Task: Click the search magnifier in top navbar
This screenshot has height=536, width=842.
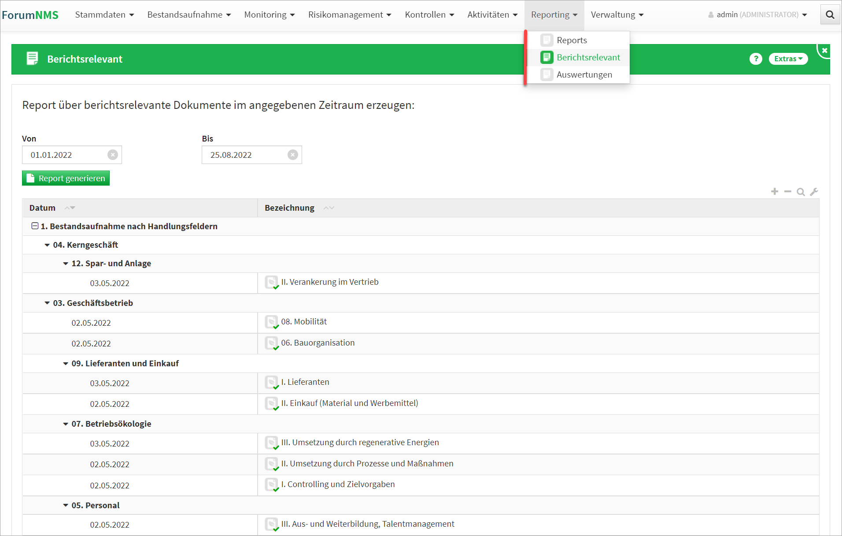Action: coord(830,15)
